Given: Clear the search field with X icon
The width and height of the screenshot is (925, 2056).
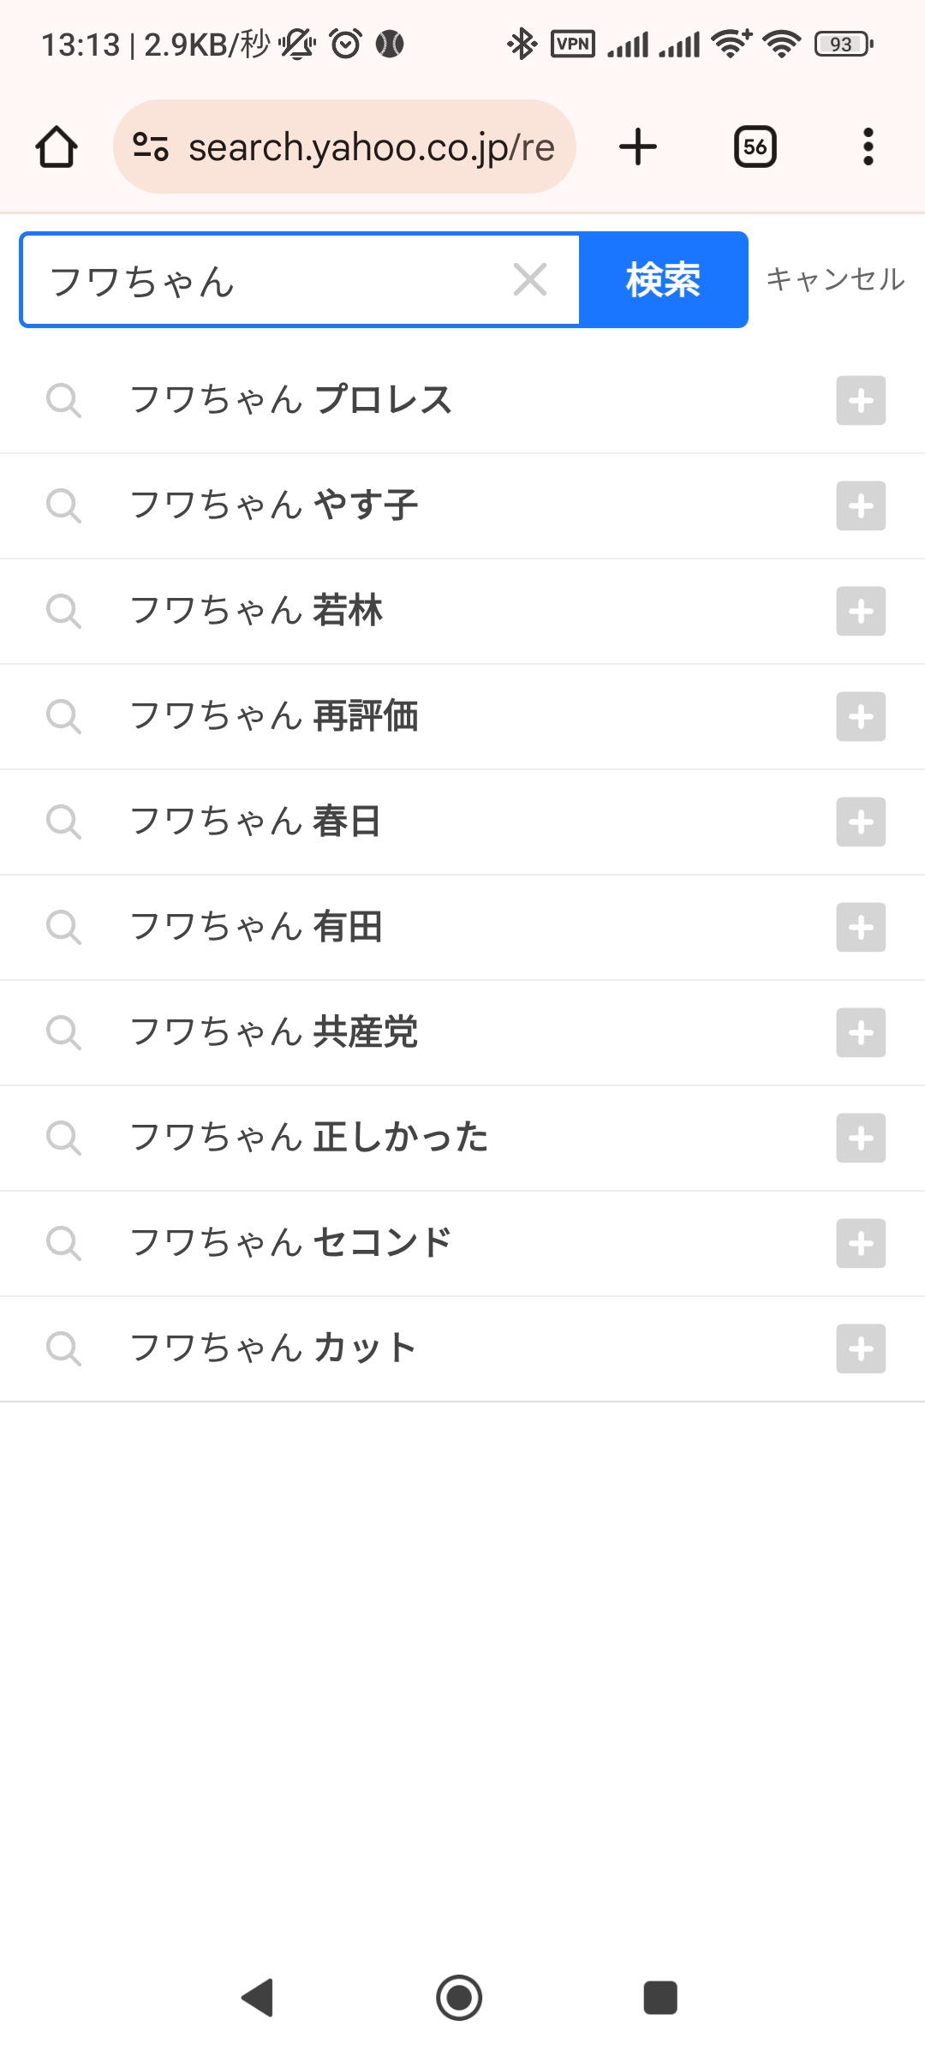Looking at the screenshot, I should (x=530, y=279).
